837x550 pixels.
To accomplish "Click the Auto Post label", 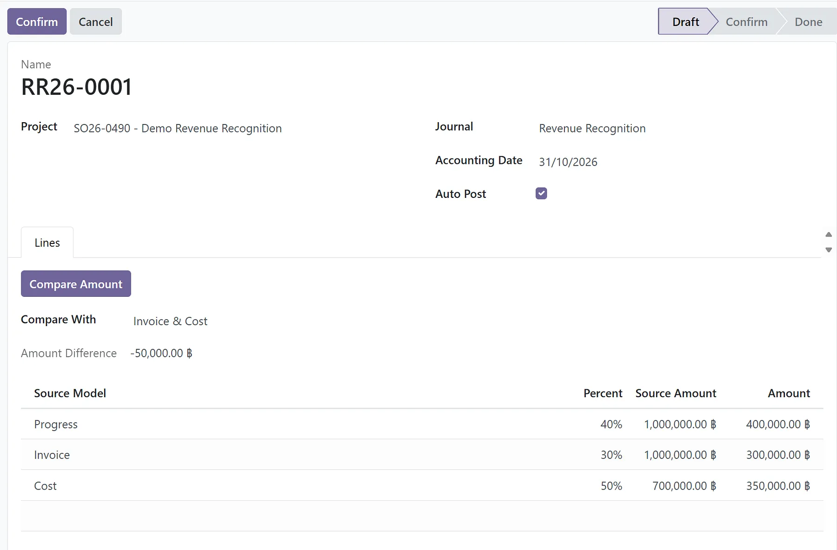I will point(460,194).
